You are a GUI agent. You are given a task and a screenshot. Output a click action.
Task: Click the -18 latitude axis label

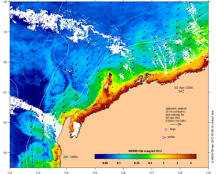tap(5, 2)
